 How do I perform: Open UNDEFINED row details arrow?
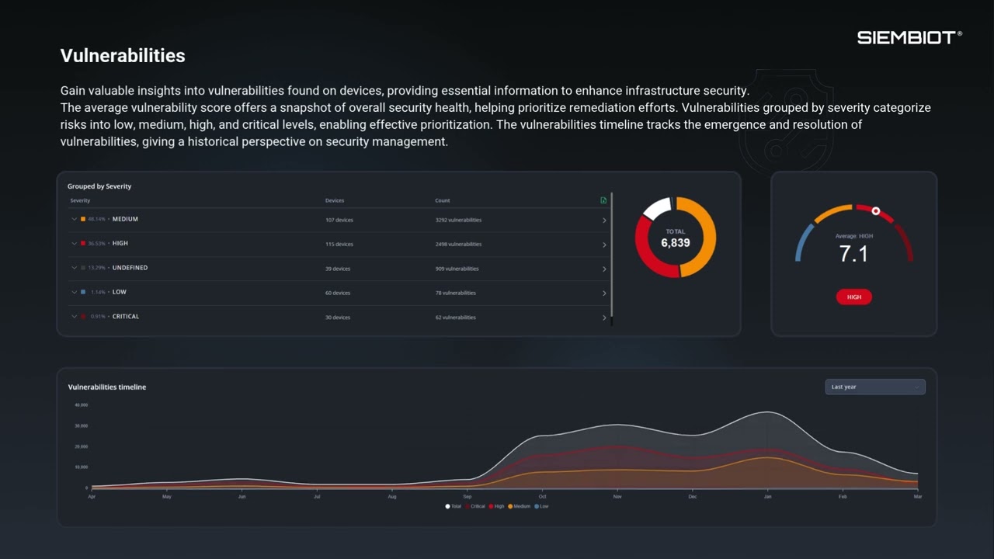coord(604,269)
